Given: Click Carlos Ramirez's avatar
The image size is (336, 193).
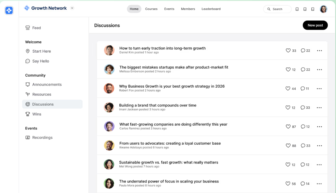Looking at the screenshot, I should (x=109, y=127).
